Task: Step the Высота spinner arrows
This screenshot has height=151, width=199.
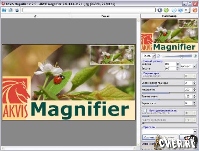Action: click(178, 68)
